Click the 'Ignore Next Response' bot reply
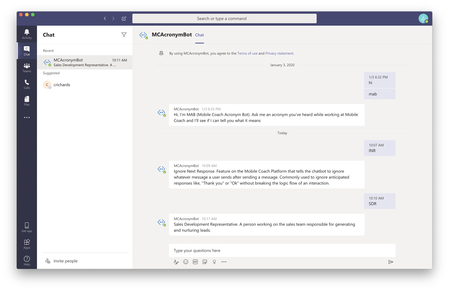The image size is (449, 291). 267,174
